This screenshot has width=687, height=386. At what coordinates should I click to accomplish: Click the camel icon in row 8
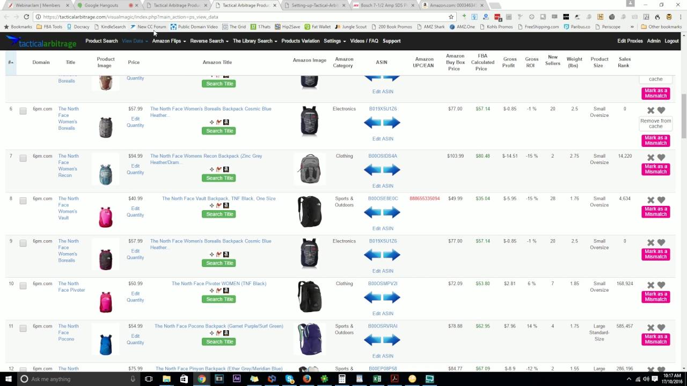(219, 205)
